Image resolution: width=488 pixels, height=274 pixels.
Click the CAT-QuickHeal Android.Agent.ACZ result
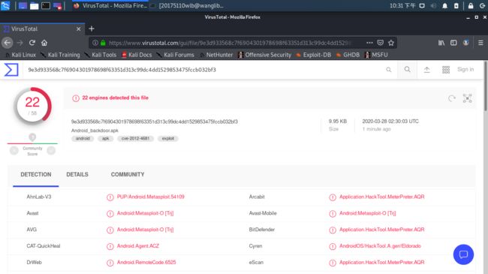138,246
